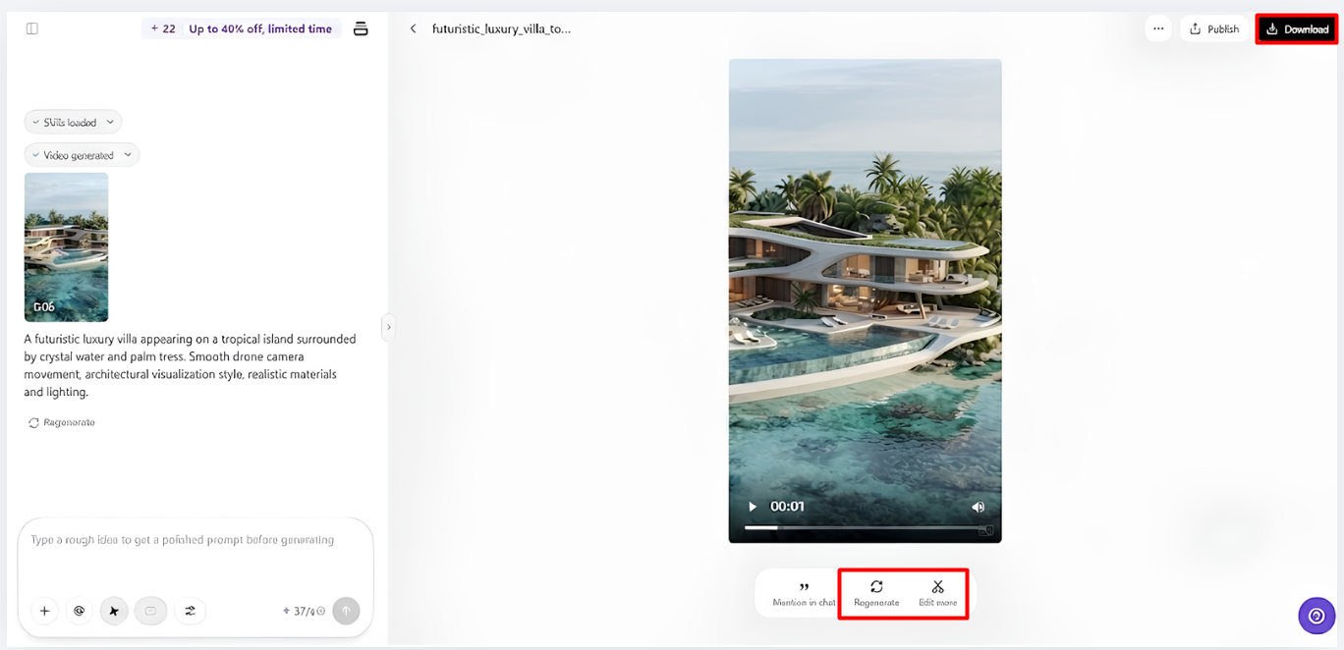Toggle picture-in-picture on the video
The height and width of the screenshot is (650, 1344).
point(985,530)
